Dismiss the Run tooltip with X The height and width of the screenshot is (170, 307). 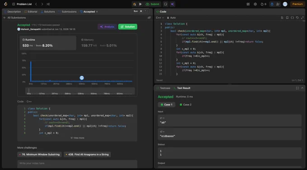(x=141, y=11)
